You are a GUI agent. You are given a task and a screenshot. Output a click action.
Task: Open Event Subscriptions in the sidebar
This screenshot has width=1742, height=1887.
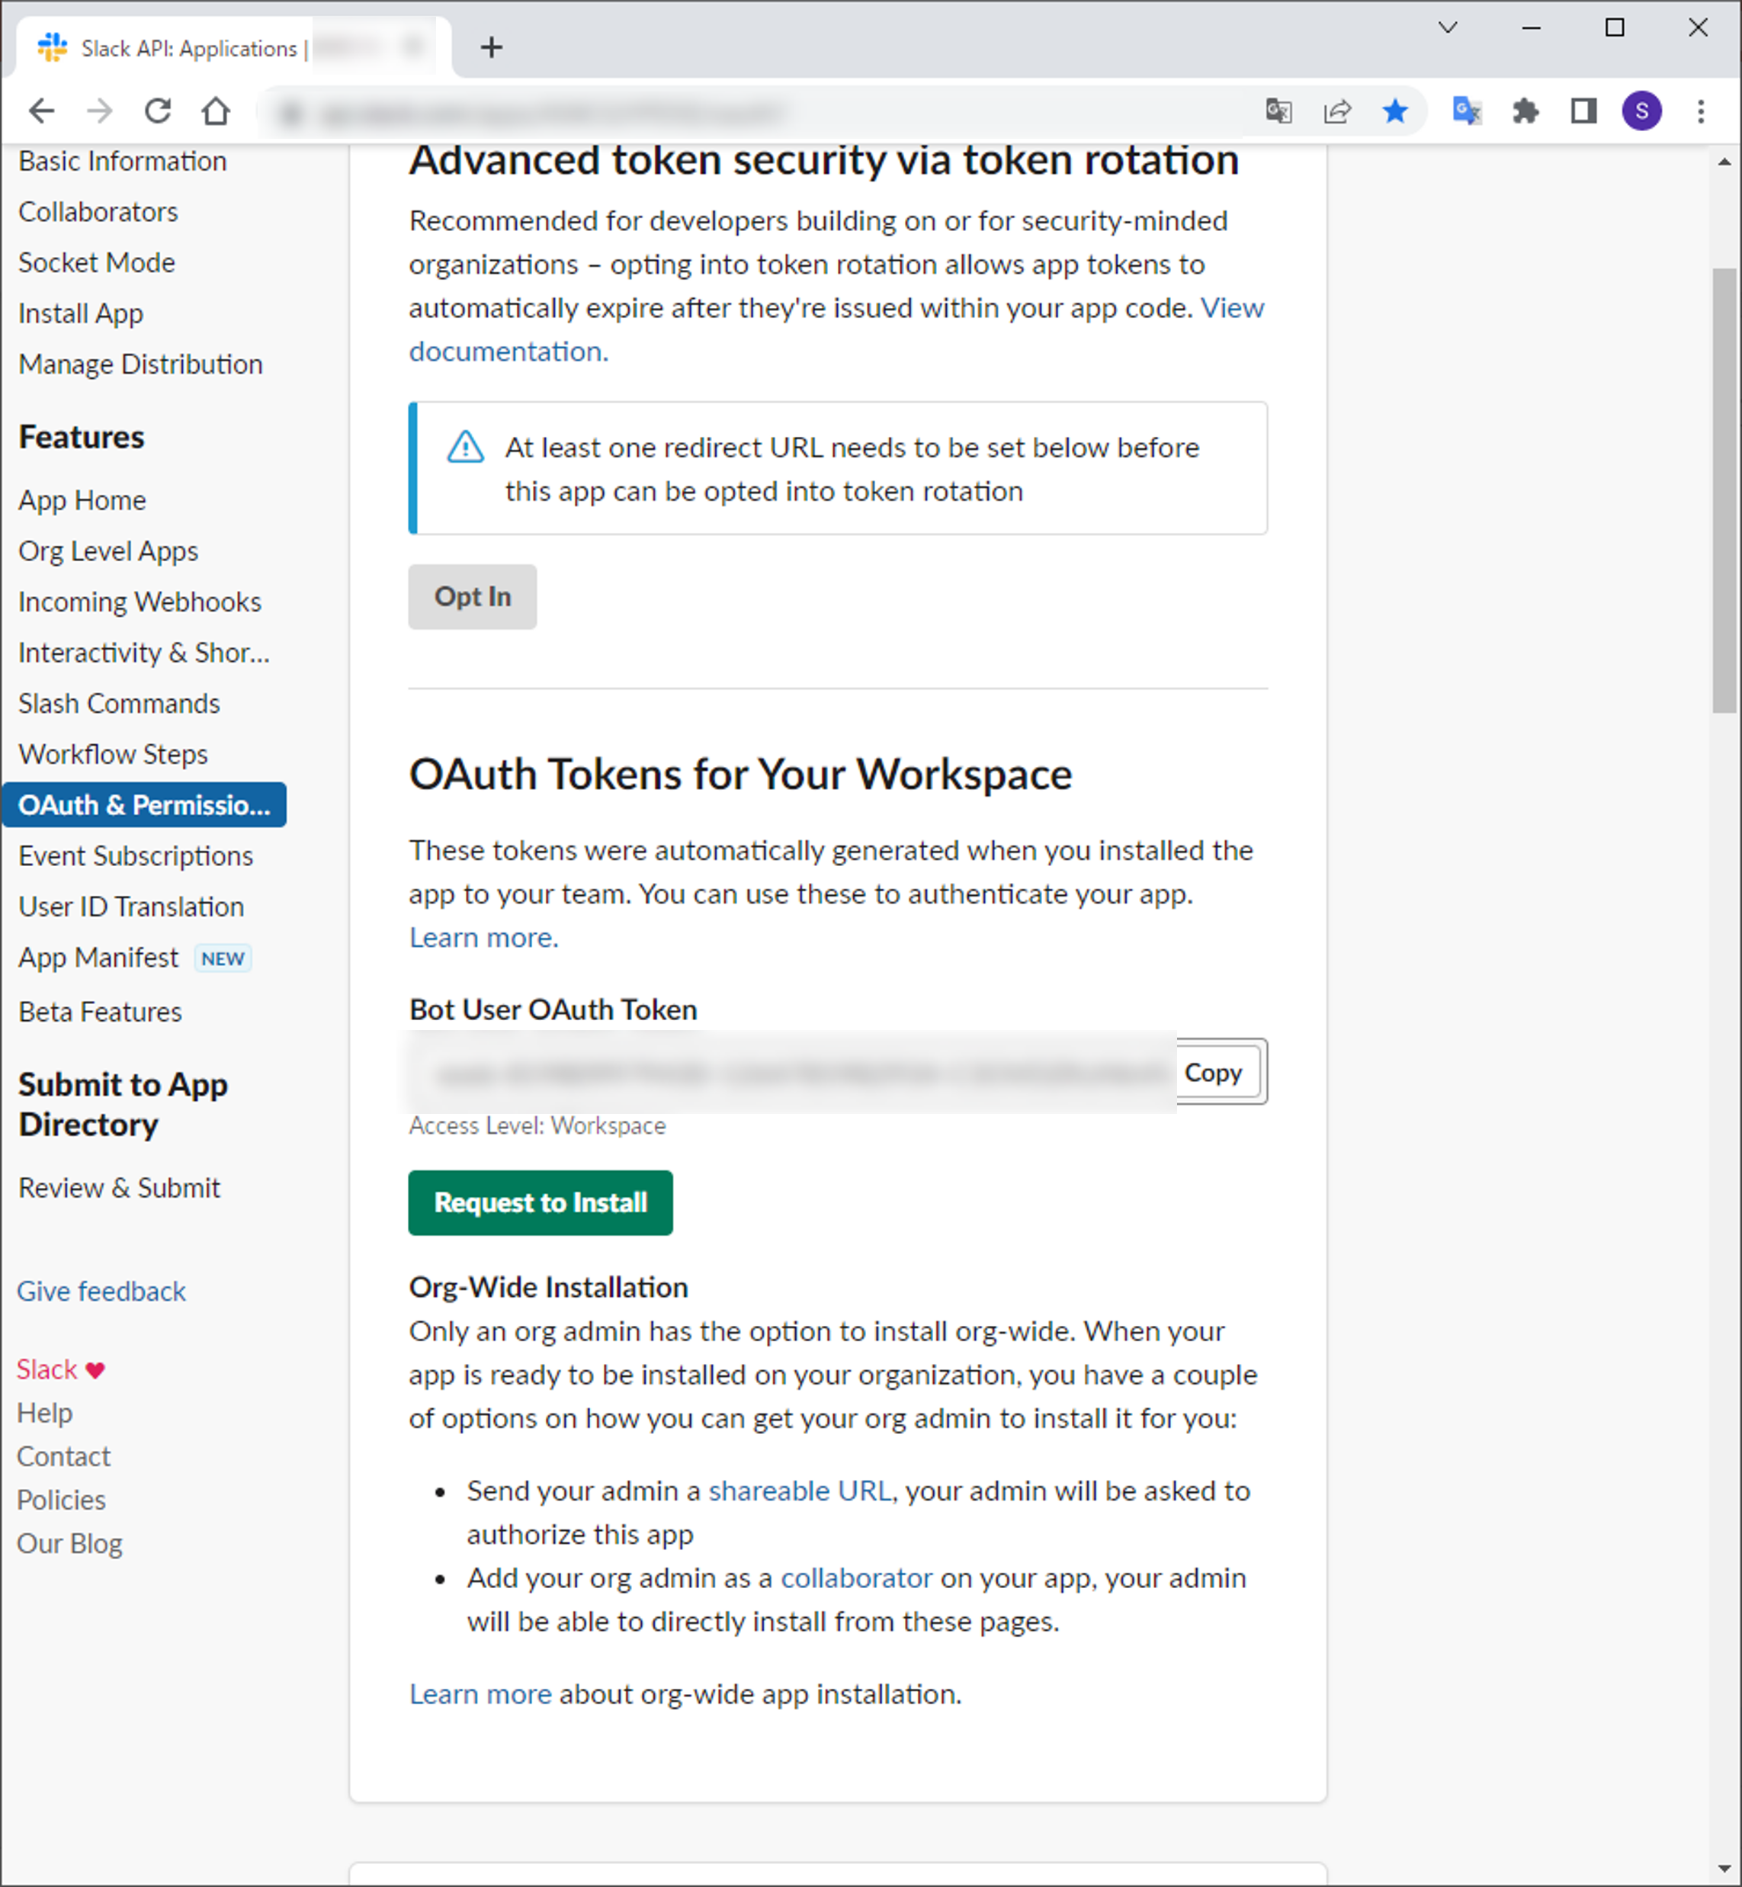click(136, 856)
